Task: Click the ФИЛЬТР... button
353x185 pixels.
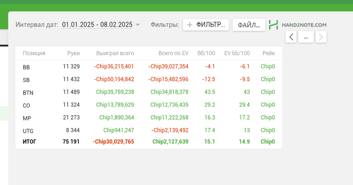Action: click(206, 25)
